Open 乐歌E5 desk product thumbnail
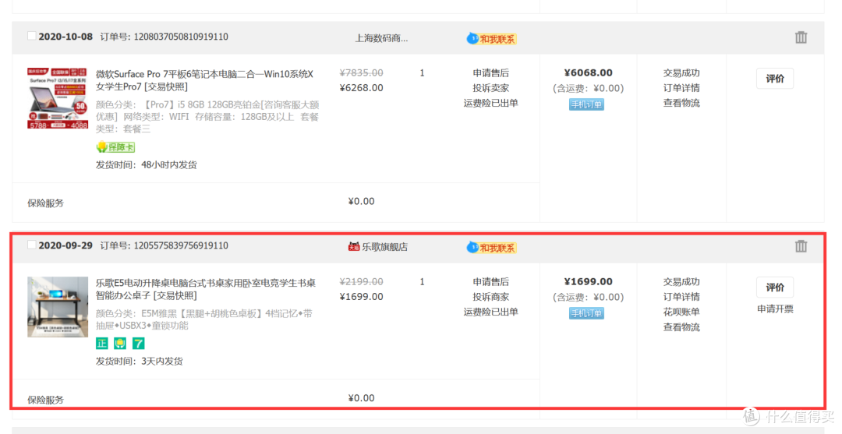 click(x=58, y=307)
